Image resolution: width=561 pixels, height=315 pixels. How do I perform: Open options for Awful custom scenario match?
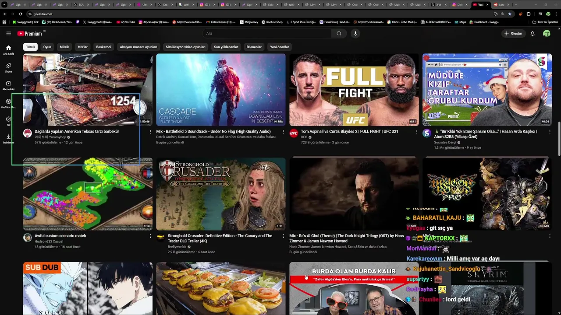pyautogui.click(x=150, y=236)
